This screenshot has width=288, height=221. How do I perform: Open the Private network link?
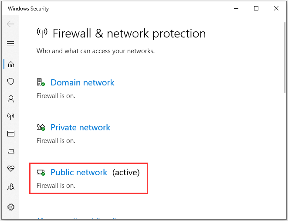point(80,127)
